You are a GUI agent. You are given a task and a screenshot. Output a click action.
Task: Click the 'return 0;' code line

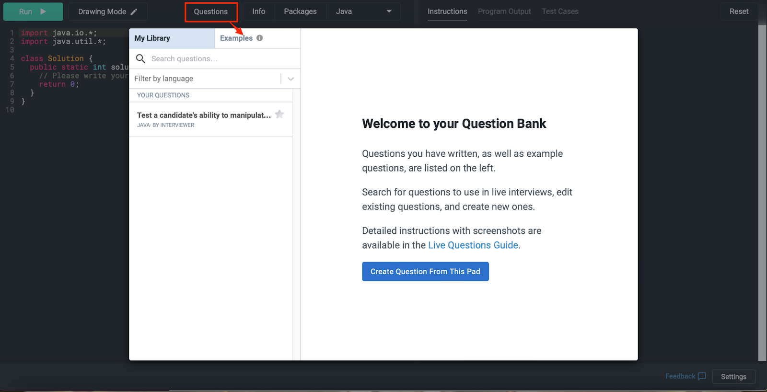[x=58, y=84]
